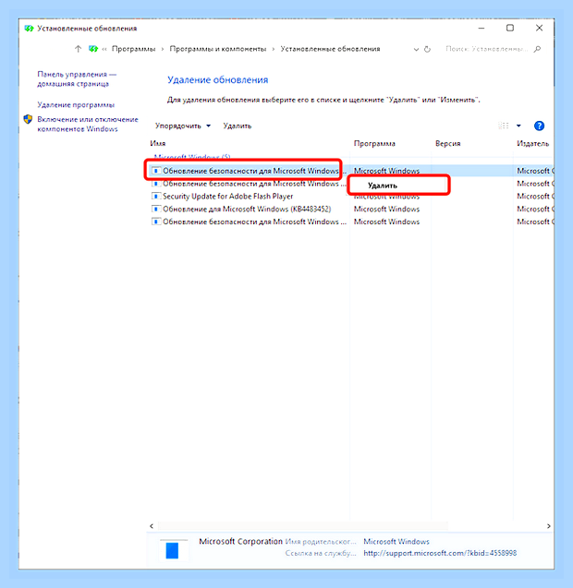This screenshot has width=573, height=588.
Task: Click the shield icon beside Windows components link
Action: point(28,119)
